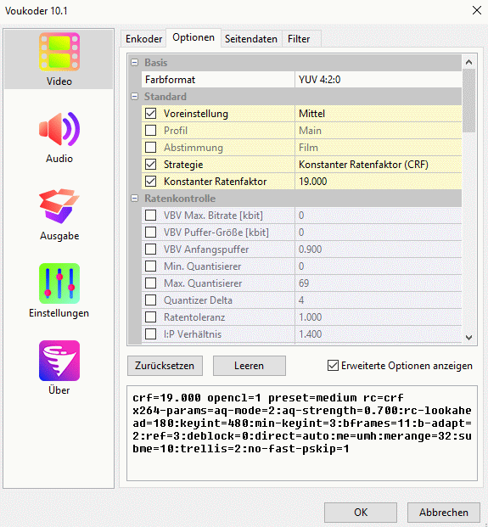Switch to the Seitendaten tab

click(251, 39)
